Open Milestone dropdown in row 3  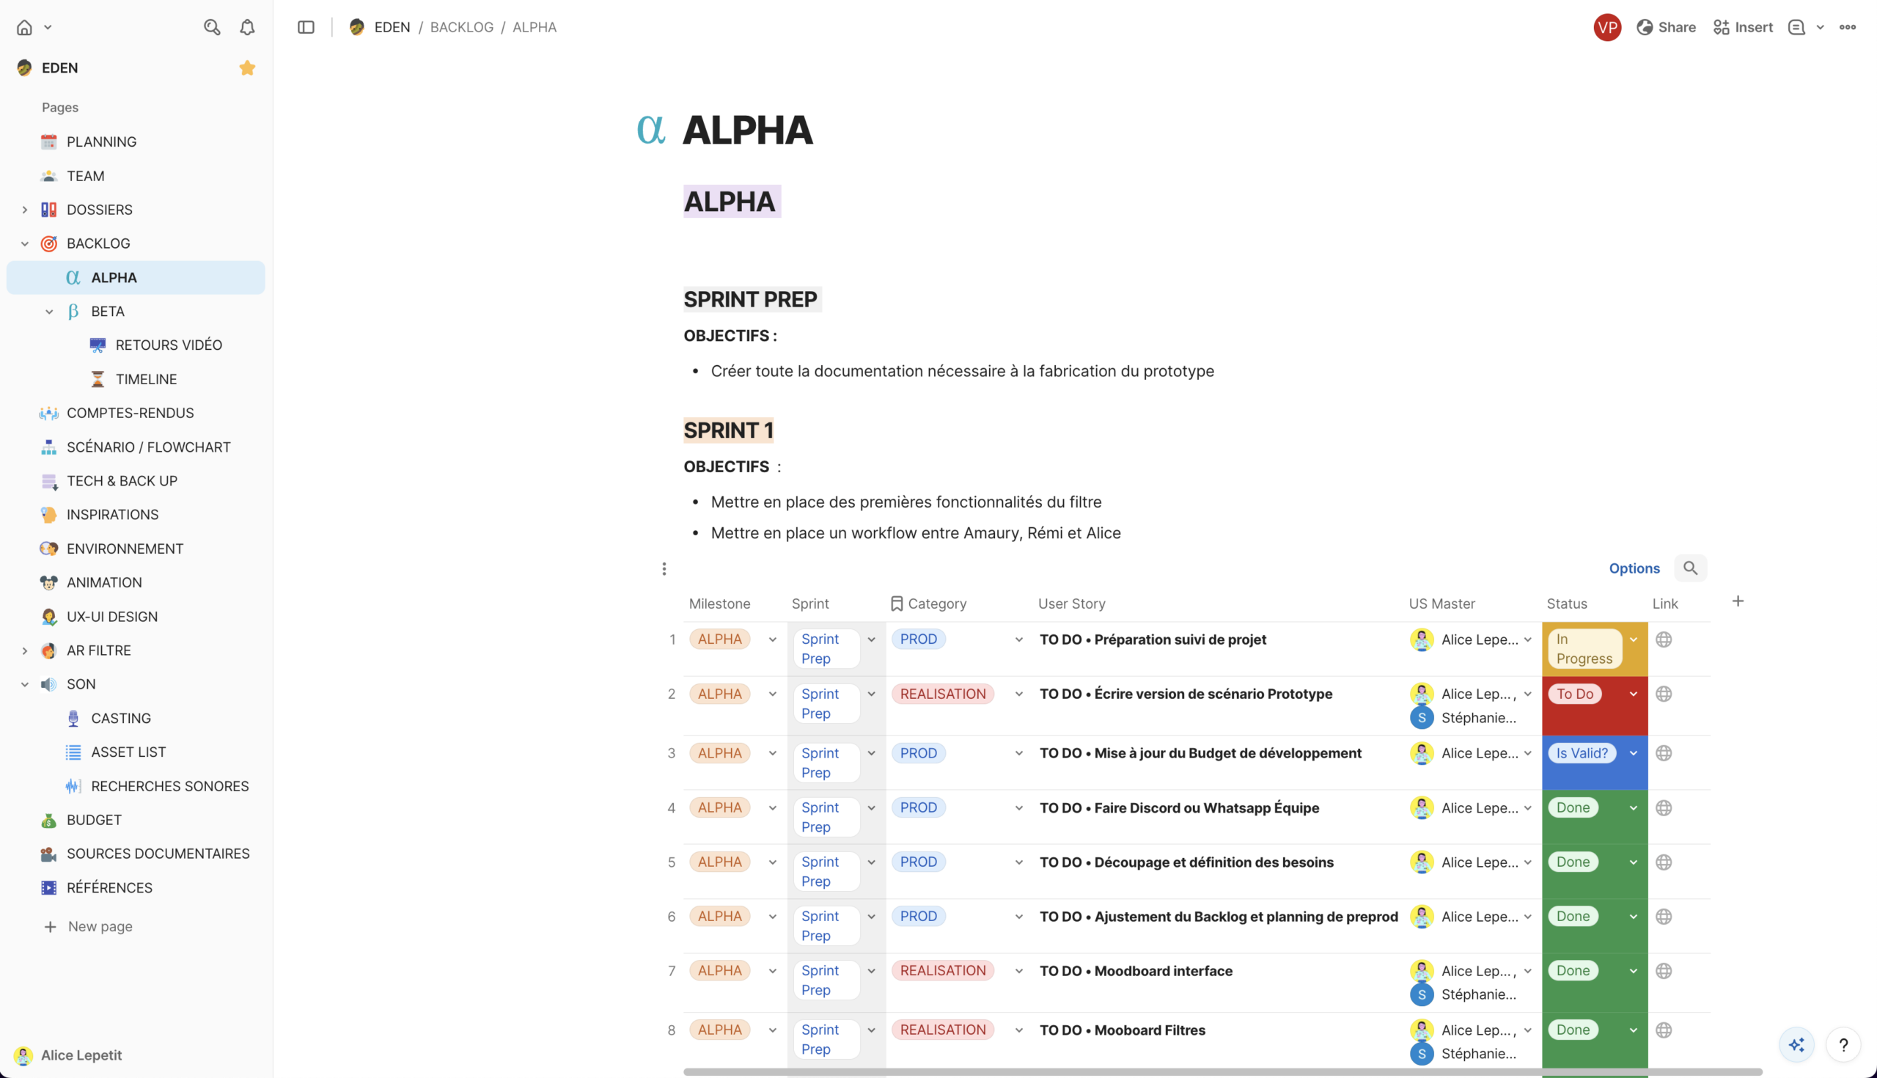pos(772,753)
